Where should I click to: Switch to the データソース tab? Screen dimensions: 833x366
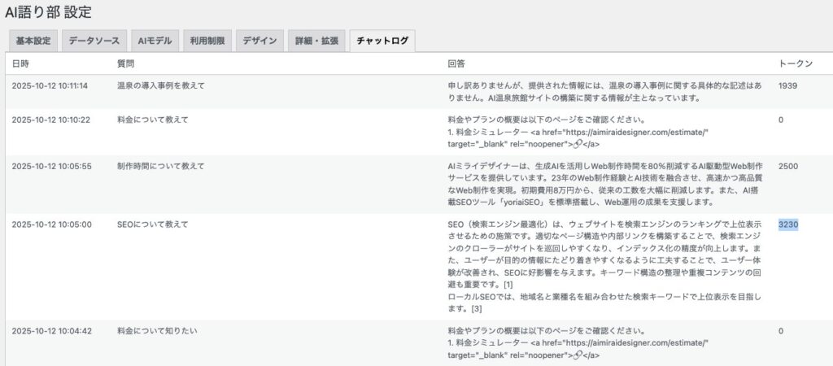pyautogui.click(x=94, y=41)
